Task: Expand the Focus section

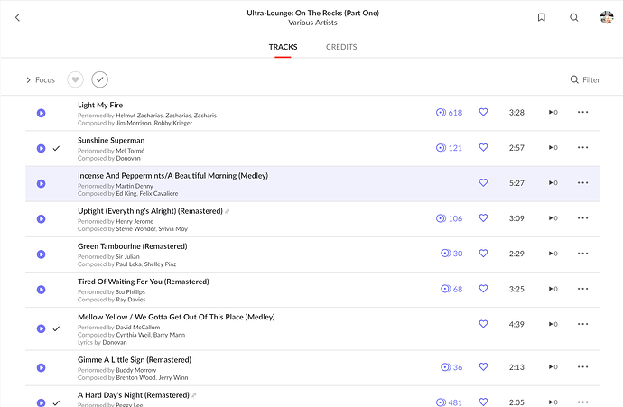Action: [x=41, y=79]
